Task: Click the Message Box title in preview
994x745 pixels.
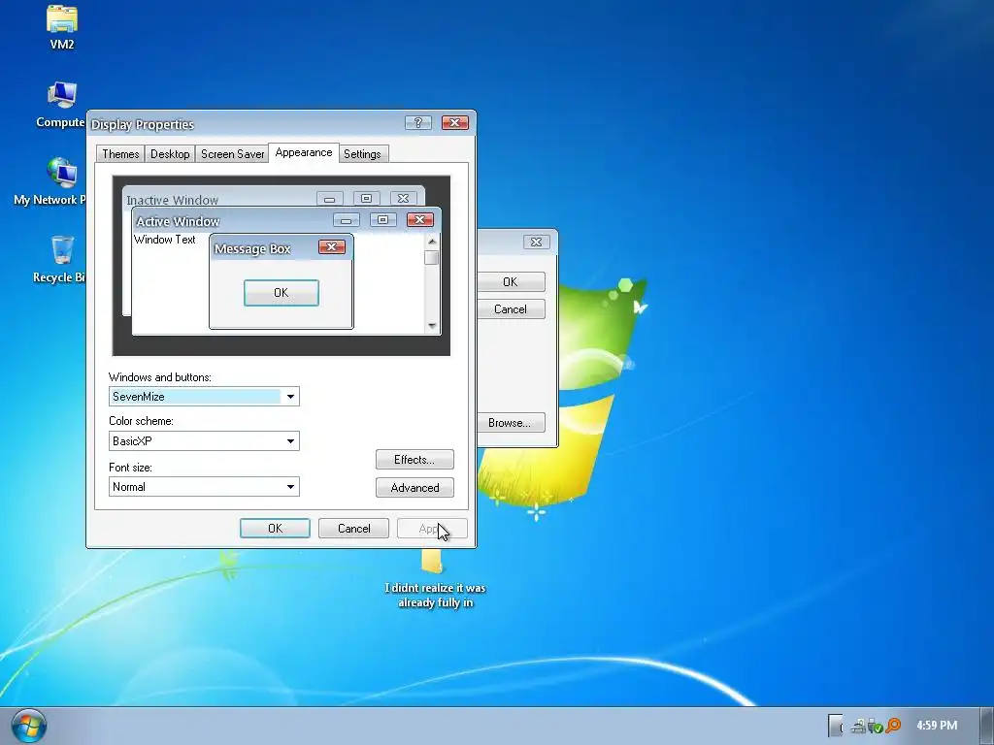Action: (x=252, y=249)
